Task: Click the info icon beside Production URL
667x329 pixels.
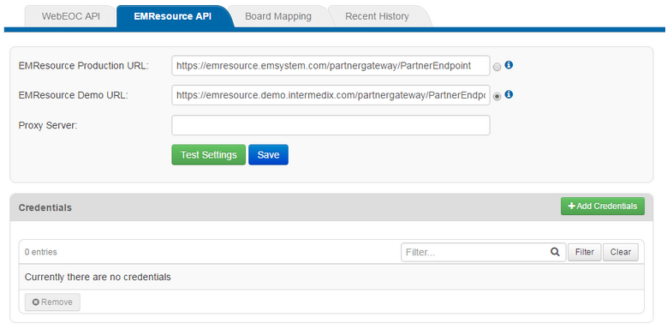Action: (509, 65)
